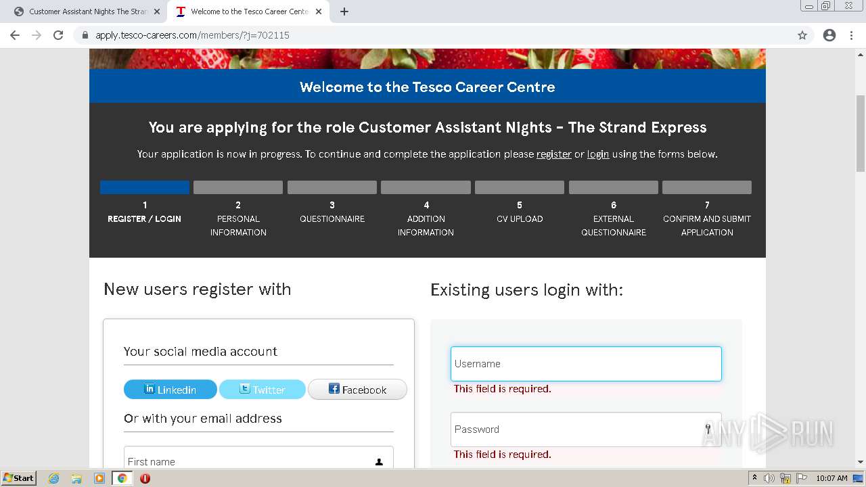Click the Action Center flag icon
Viewport: 866px width, 487px height.
(x=800, y=478)
